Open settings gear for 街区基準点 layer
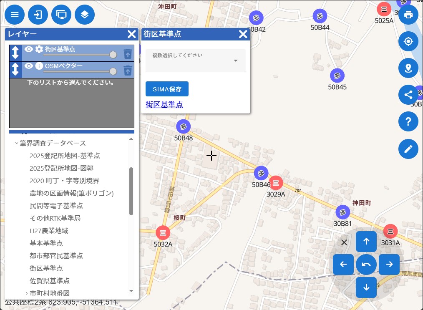 pyautogui.click(x=39, y=49)
